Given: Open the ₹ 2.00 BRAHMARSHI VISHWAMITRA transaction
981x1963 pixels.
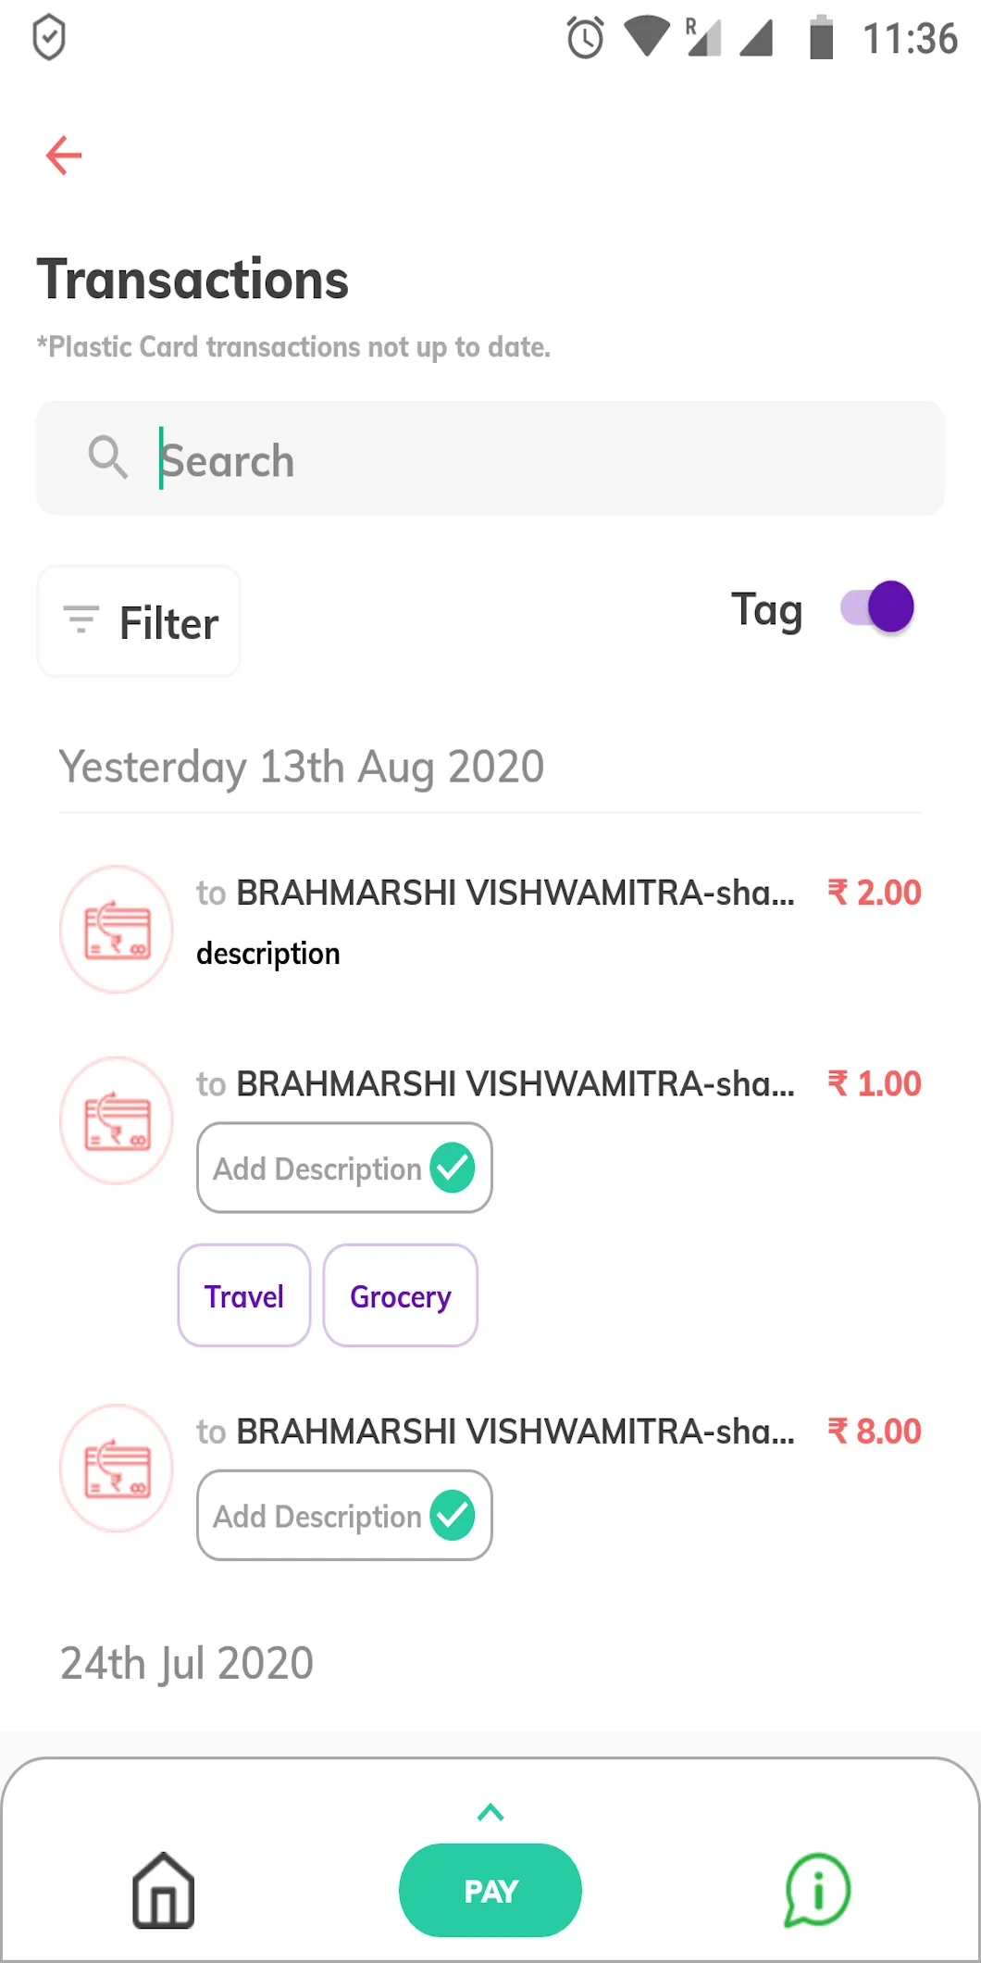Looking at the screenshot, I should coord(515,894).
